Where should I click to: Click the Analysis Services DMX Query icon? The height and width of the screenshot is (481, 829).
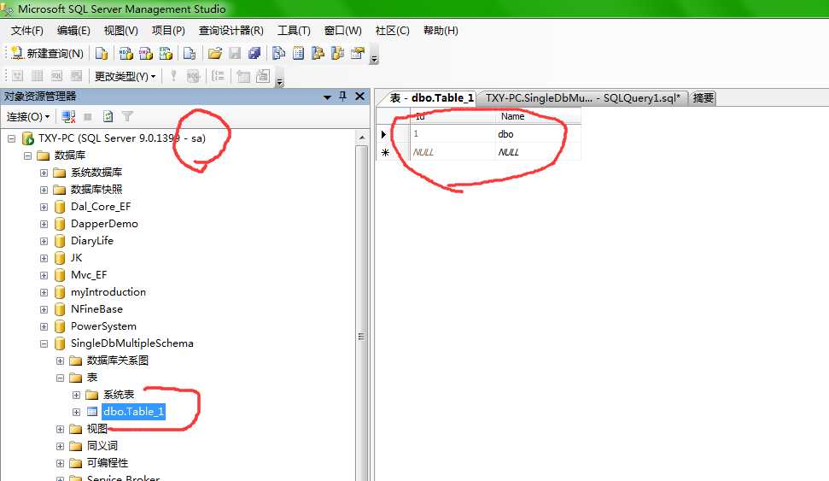[146, 54]
